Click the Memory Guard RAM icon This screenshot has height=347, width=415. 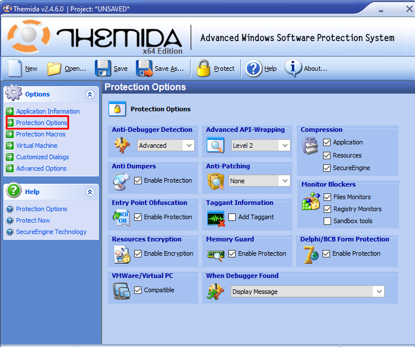tap(215, 255)
